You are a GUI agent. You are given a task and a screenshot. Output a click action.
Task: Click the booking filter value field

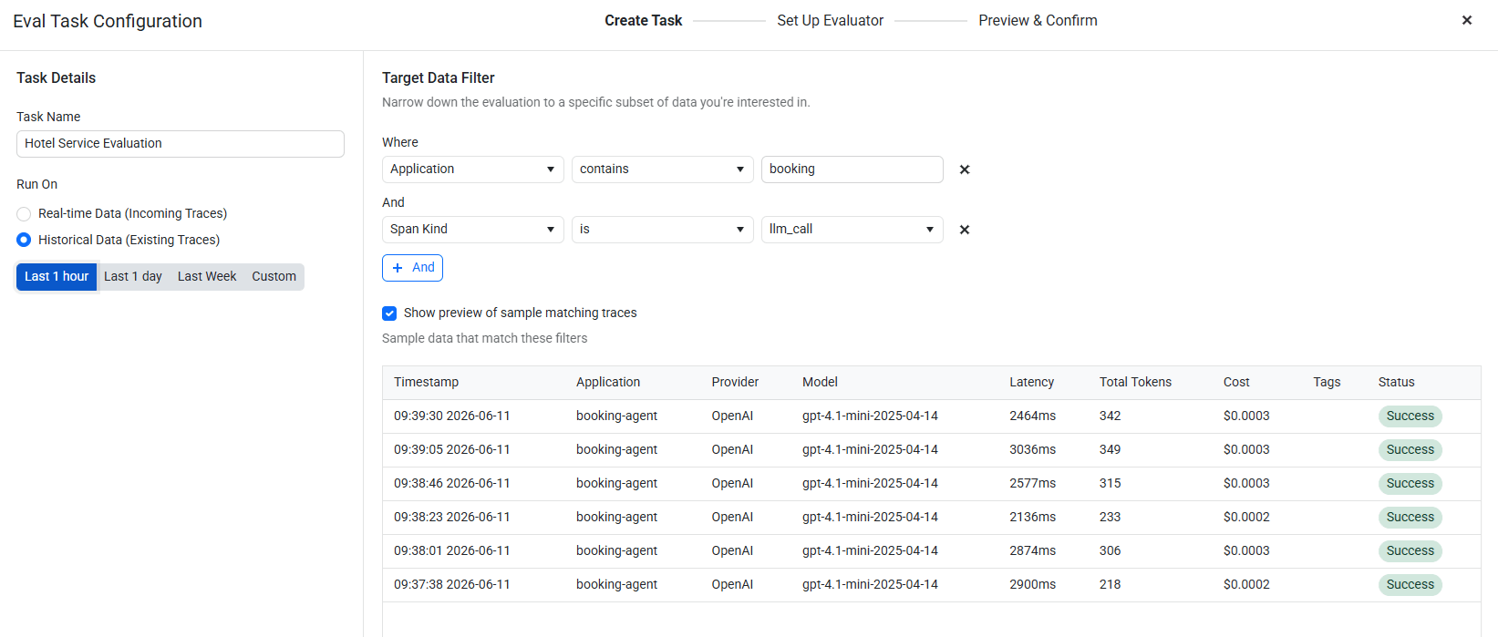pos(852,170)
